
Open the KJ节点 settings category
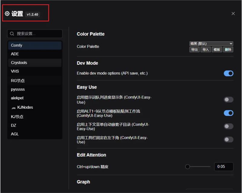[35, 117]
